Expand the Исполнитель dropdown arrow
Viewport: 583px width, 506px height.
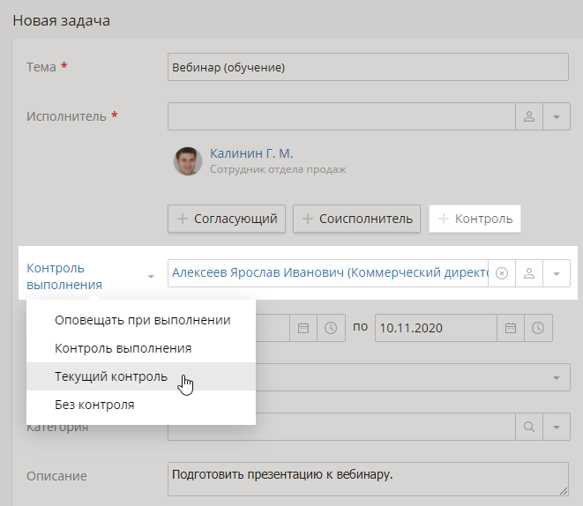(x=557, y=116)
